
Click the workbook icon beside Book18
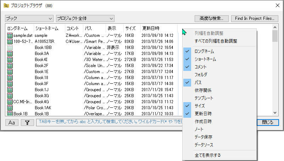pyautogui.click(x=10, y=78)
